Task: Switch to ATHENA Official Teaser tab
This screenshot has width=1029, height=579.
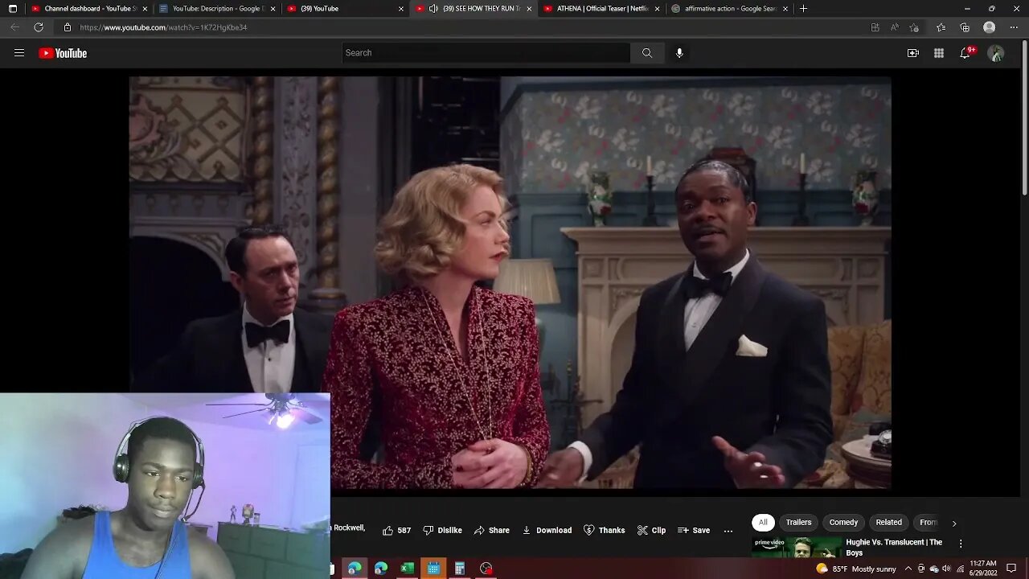Action: (x=601, y=8)
